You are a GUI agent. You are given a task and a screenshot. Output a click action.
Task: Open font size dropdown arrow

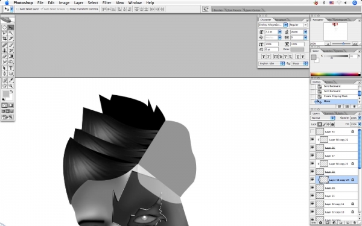(x=280, y=32)
